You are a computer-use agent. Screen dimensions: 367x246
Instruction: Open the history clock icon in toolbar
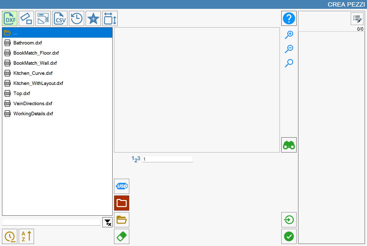tap(77, 18)
